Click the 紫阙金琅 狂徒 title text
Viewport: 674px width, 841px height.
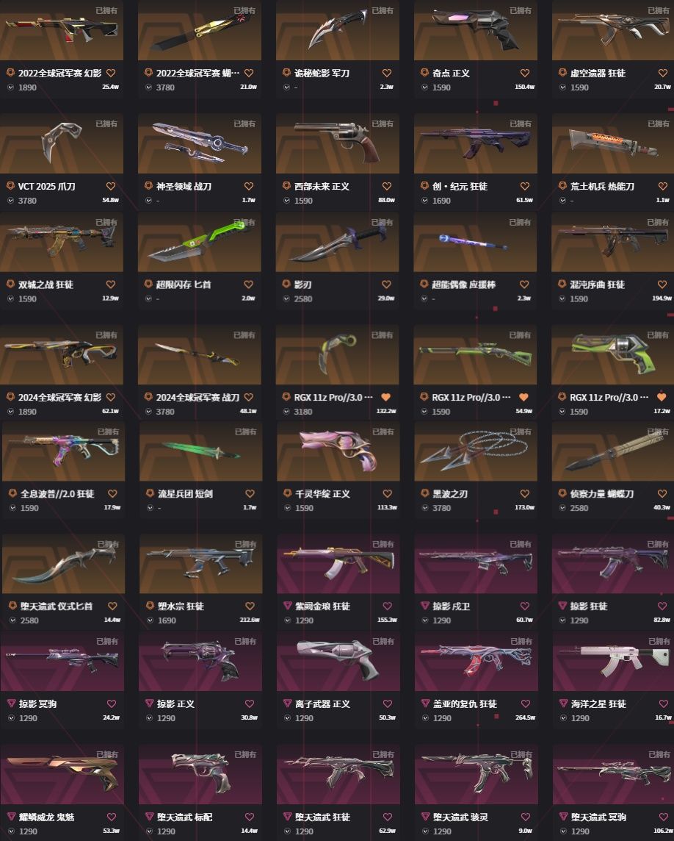point(322,606)
